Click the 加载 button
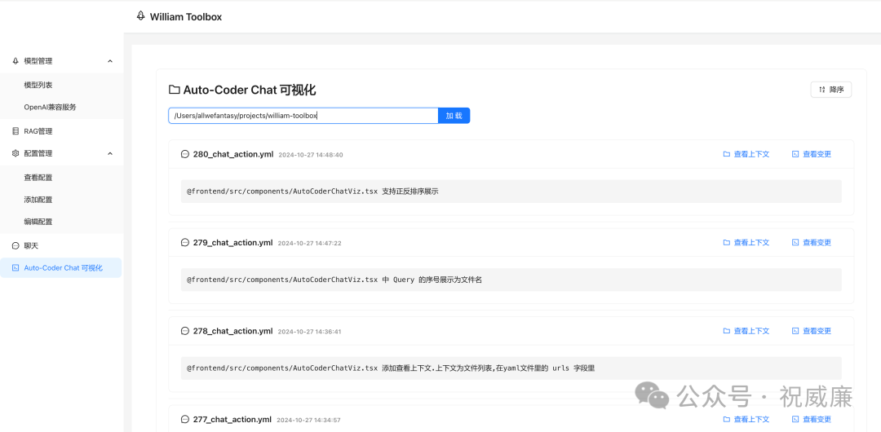The width and height of the screenshot is (881, 432). pos(454,116)
